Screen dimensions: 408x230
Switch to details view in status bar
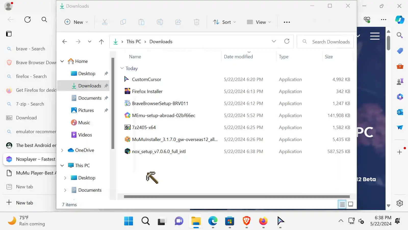click(342, 204)
